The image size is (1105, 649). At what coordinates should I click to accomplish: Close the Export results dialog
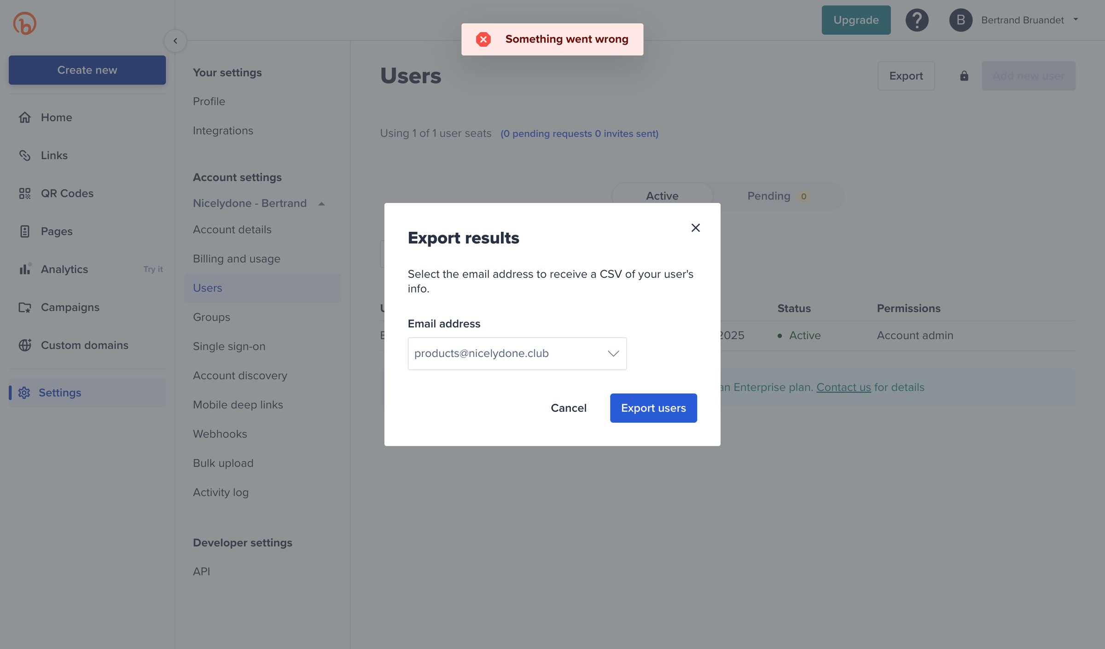695,228
